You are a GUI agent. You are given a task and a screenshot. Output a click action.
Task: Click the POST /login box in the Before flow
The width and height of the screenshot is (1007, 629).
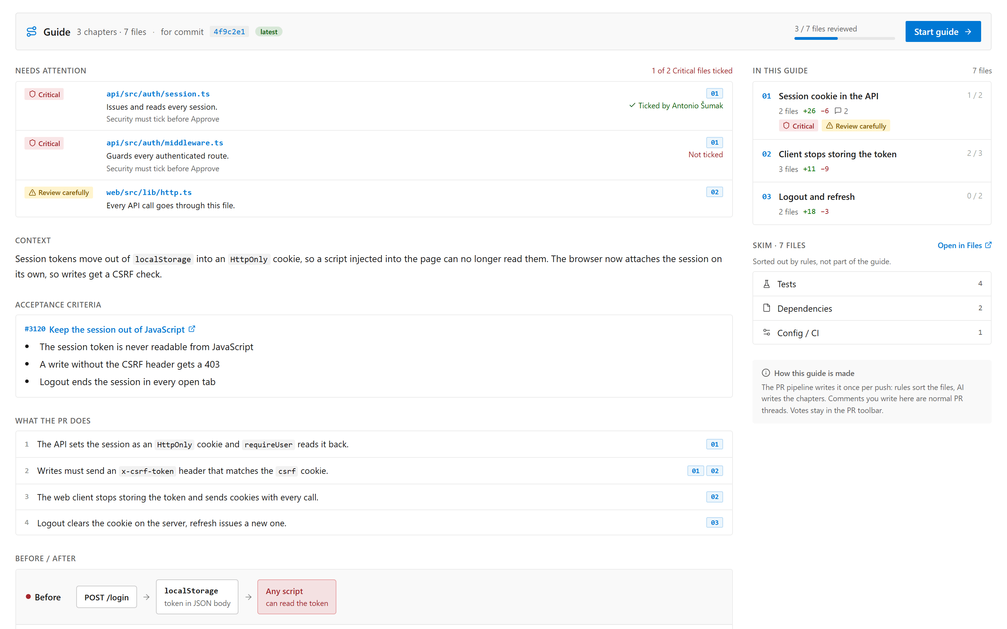click(107, 597)
